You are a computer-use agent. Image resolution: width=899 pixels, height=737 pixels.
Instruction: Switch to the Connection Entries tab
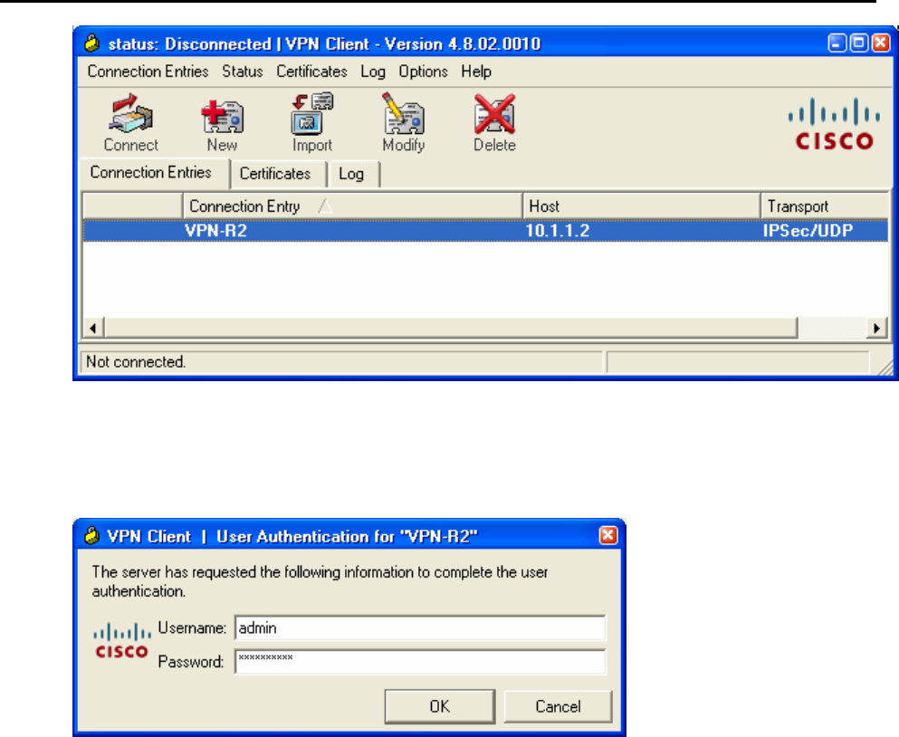coord(154,173)
